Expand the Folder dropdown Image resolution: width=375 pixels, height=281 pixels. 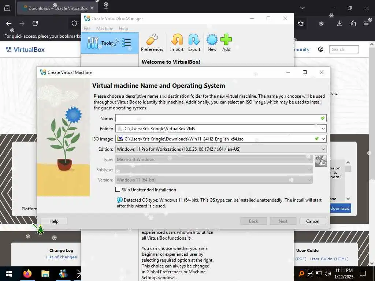tap(323, 128)
